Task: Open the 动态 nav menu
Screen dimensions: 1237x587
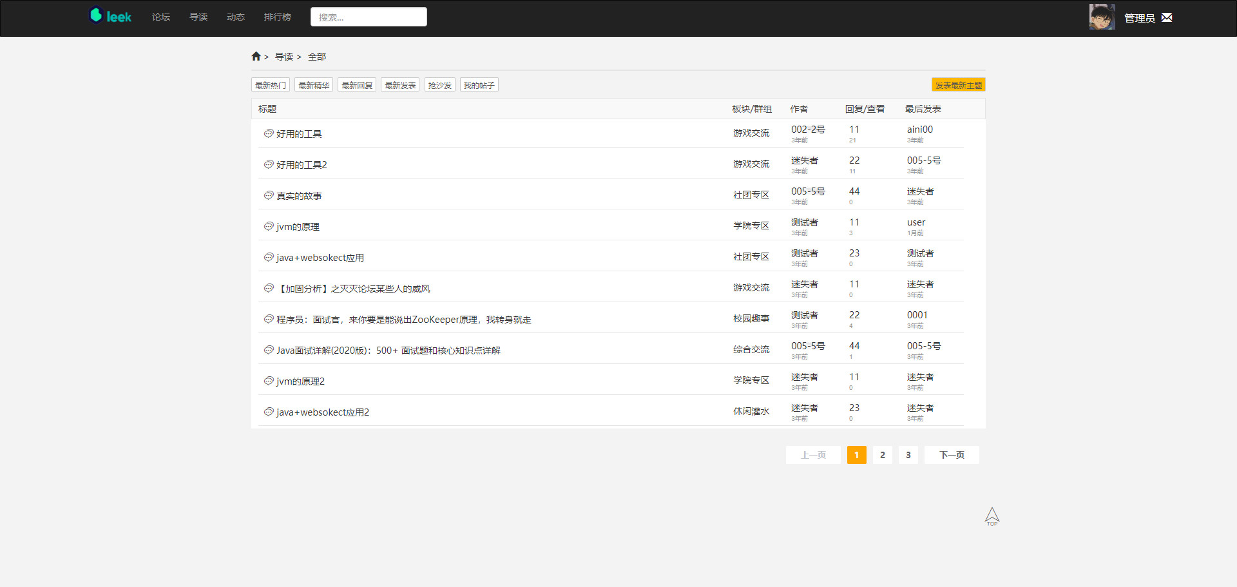Action: point(236,17)
